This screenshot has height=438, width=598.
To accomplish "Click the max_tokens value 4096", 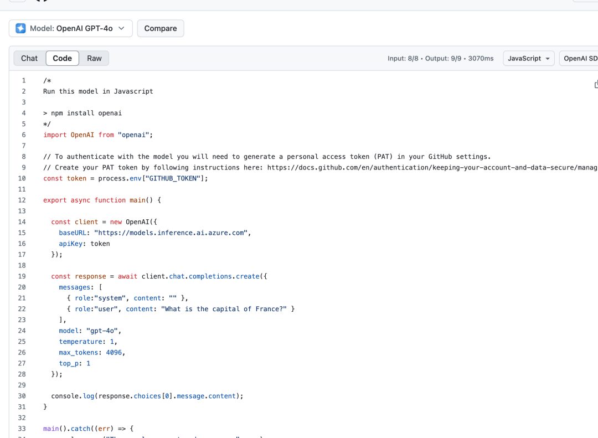I will [x=114, y=352].
